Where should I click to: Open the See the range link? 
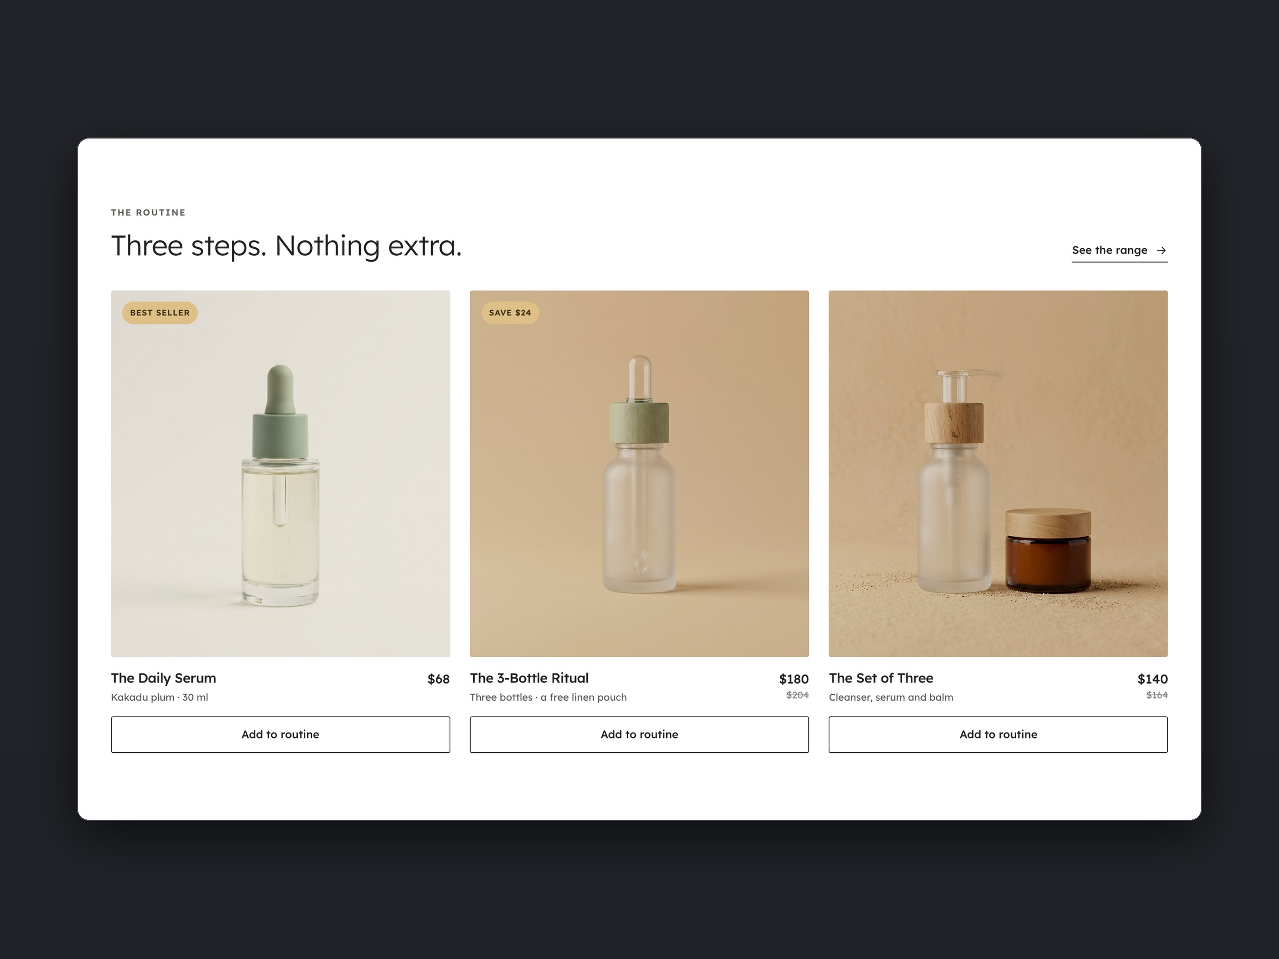coord(1120,251)
